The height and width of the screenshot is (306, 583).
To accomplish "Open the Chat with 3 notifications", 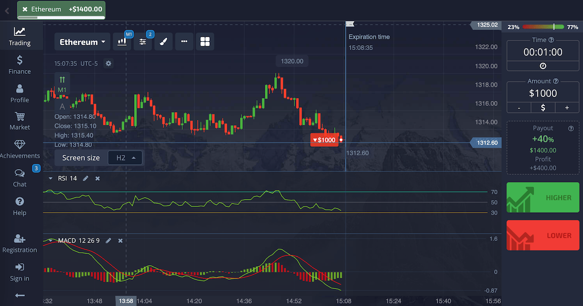I will tap(19, 178).
